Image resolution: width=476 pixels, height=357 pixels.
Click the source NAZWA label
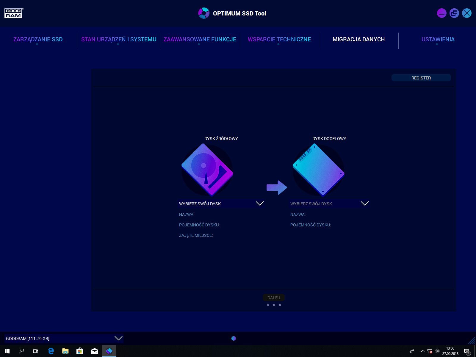187,214
